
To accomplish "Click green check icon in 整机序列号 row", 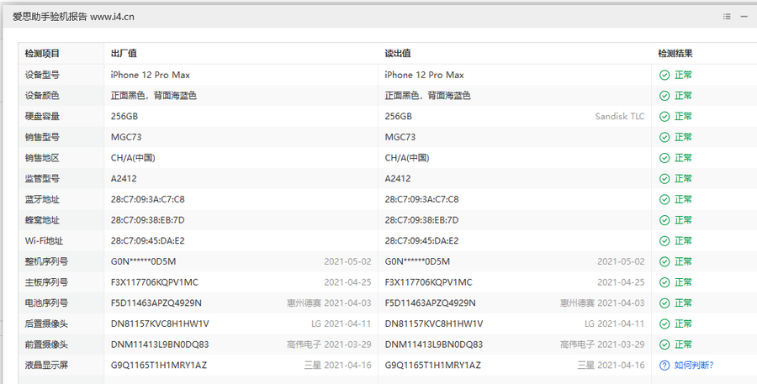I will [x=664, y=262].
